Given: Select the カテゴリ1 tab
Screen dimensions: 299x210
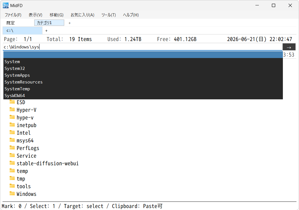Looking at the screenshot, I should (49, 23).
